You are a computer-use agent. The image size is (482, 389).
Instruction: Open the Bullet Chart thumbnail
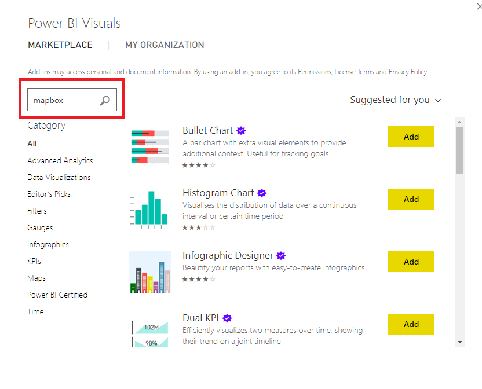click(150, 146)
